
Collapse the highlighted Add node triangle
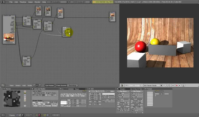point(63,28)
